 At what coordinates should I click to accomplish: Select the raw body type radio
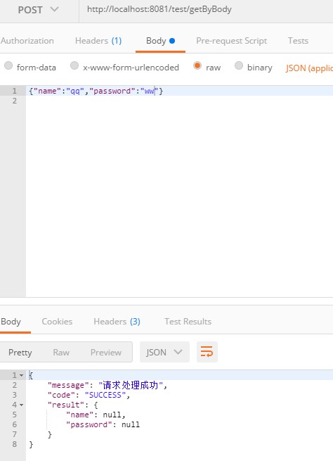(x=197, y=65)
